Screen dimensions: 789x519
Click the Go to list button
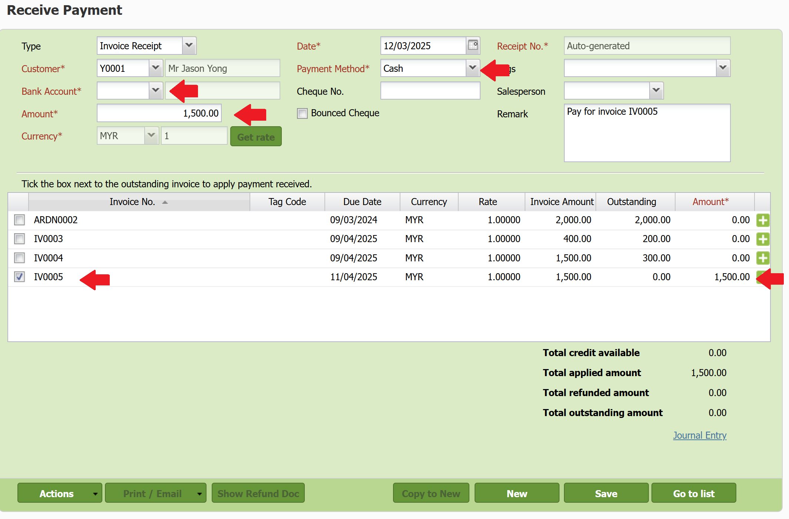pyautogui.click(x=693, y=493)
